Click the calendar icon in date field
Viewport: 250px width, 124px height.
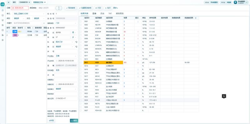[13, 8]
